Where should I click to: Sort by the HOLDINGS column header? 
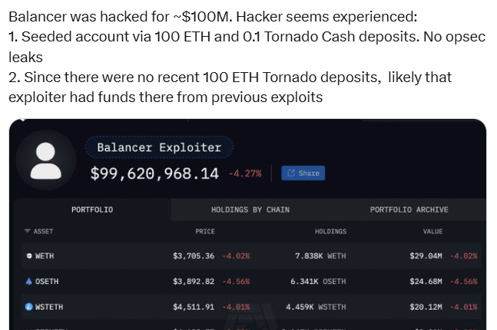[x=330, y=231]
